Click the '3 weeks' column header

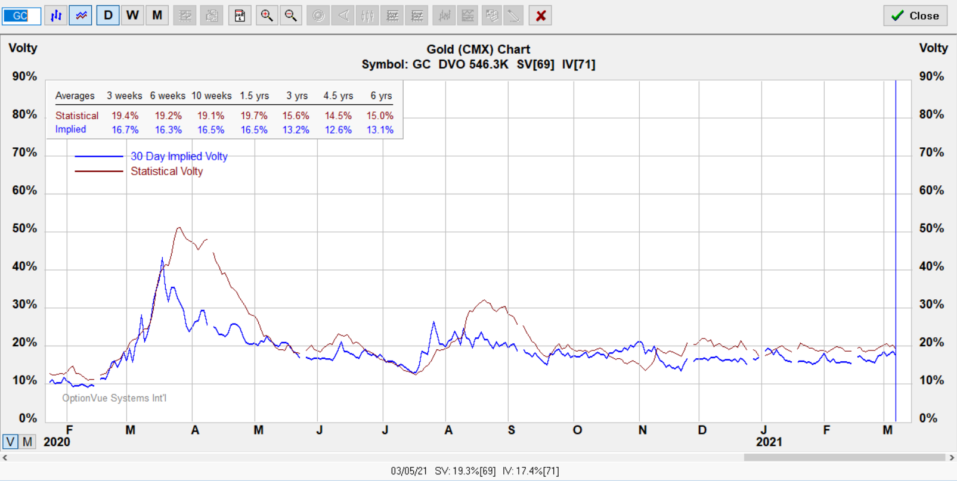pyautogui.click(x=125, y=96)
